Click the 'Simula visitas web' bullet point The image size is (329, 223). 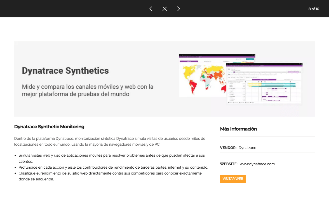[112, 155]
